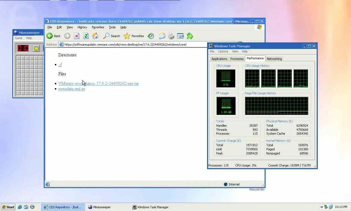
Task: Click the Show Desktop Quick Launch icon
Action: 26,207
